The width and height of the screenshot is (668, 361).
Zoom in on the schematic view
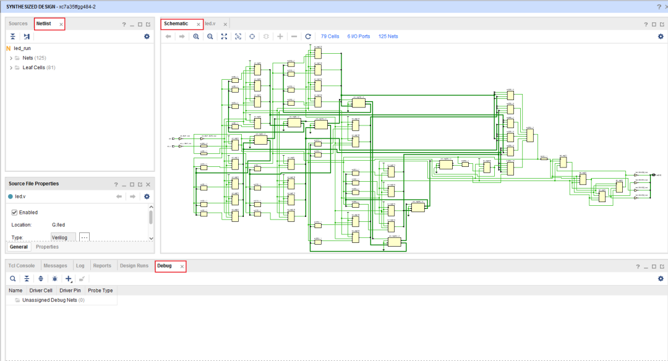coord(196,36)
